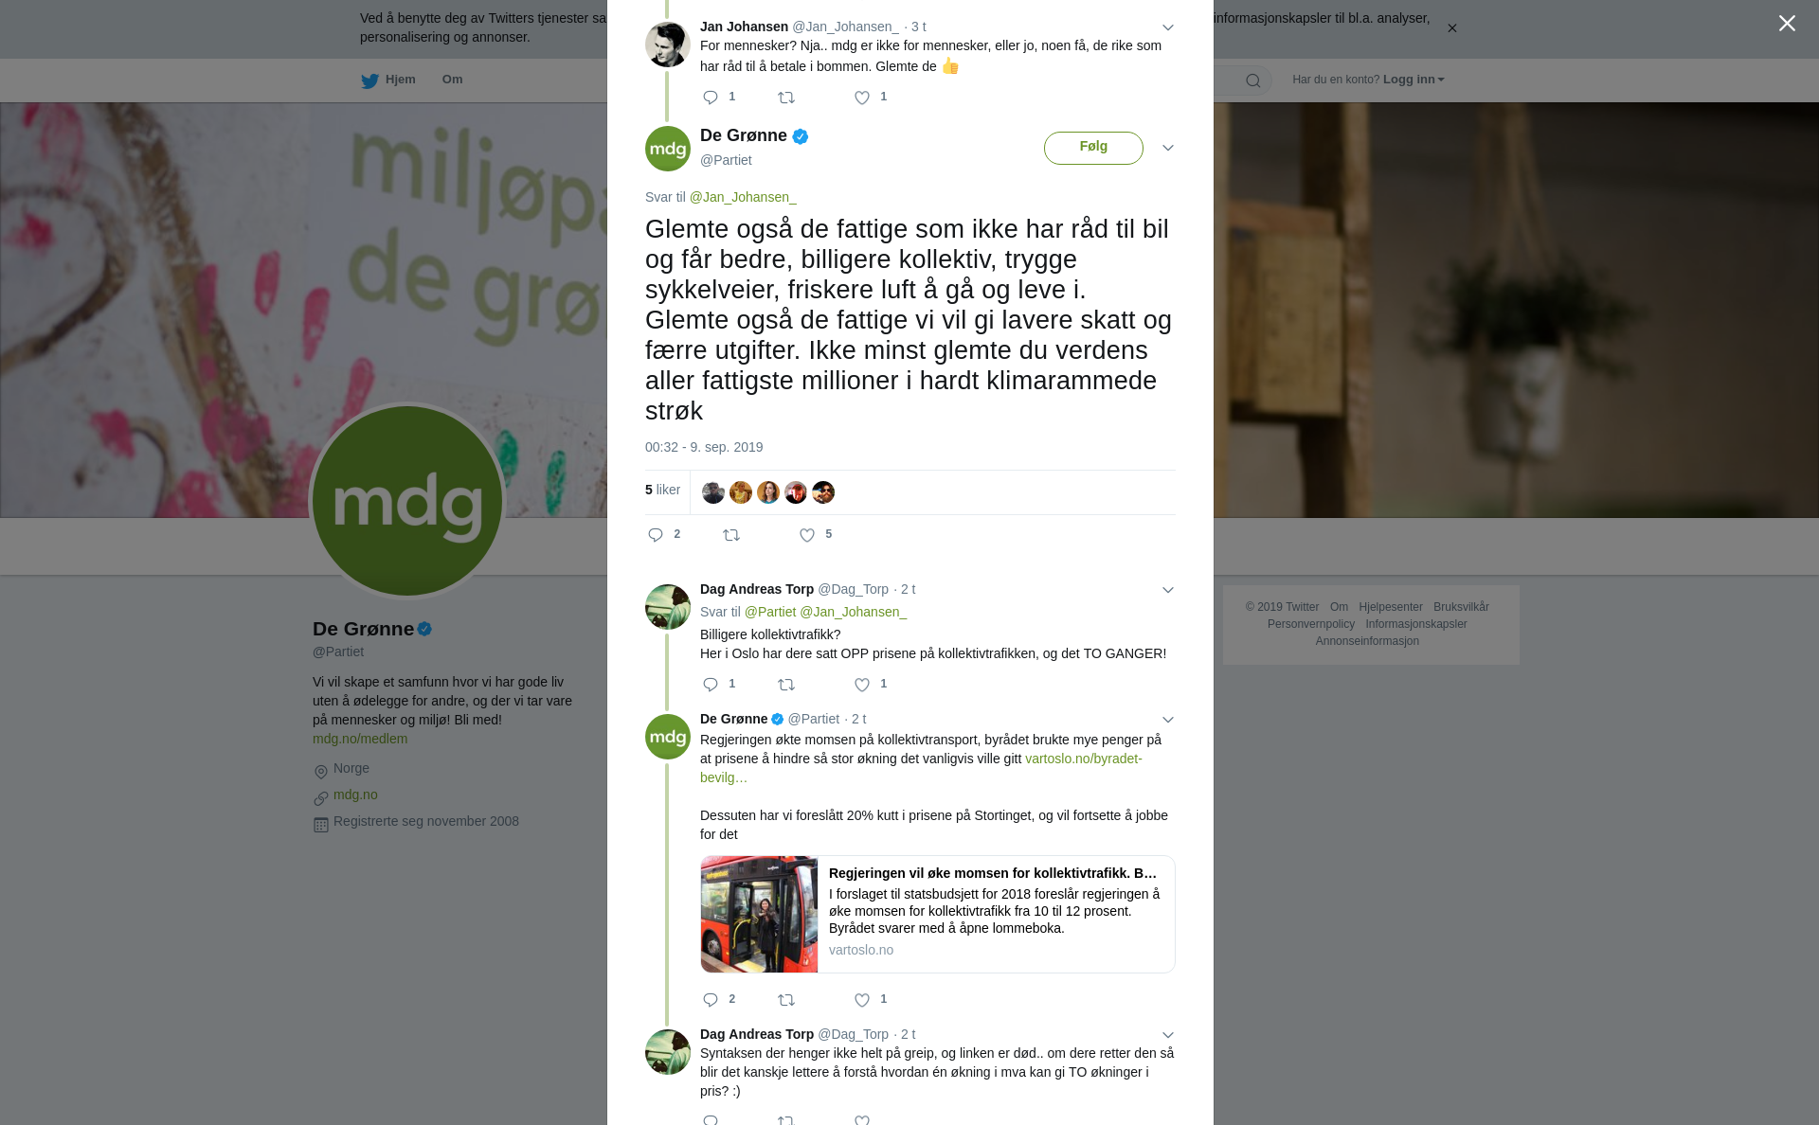
Task: Reply to the main De Grønne tweet
Action: [x=656, y=536]
